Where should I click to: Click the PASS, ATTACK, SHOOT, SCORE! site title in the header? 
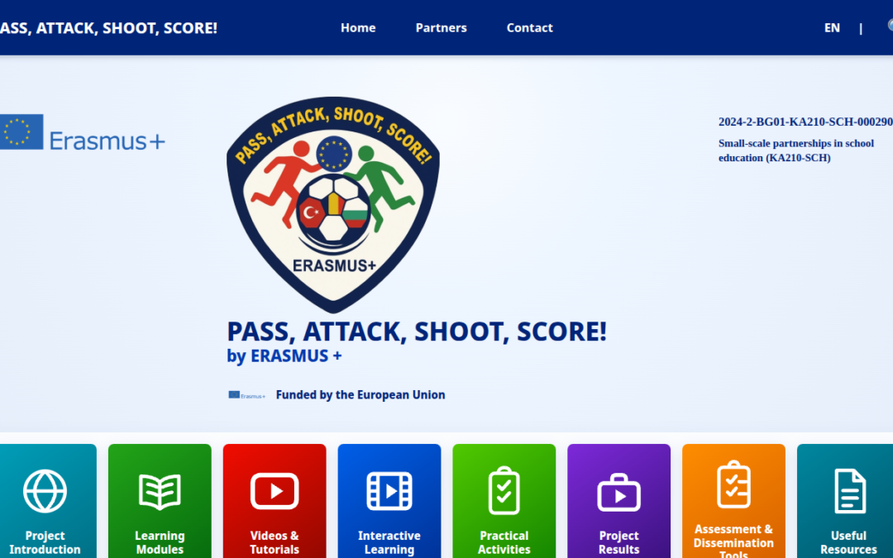pyautogui.click(x=108, y=28)
